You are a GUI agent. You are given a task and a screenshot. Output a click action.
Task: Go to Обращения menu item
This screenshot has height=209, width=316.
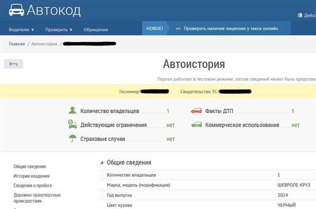coord(96,29)
